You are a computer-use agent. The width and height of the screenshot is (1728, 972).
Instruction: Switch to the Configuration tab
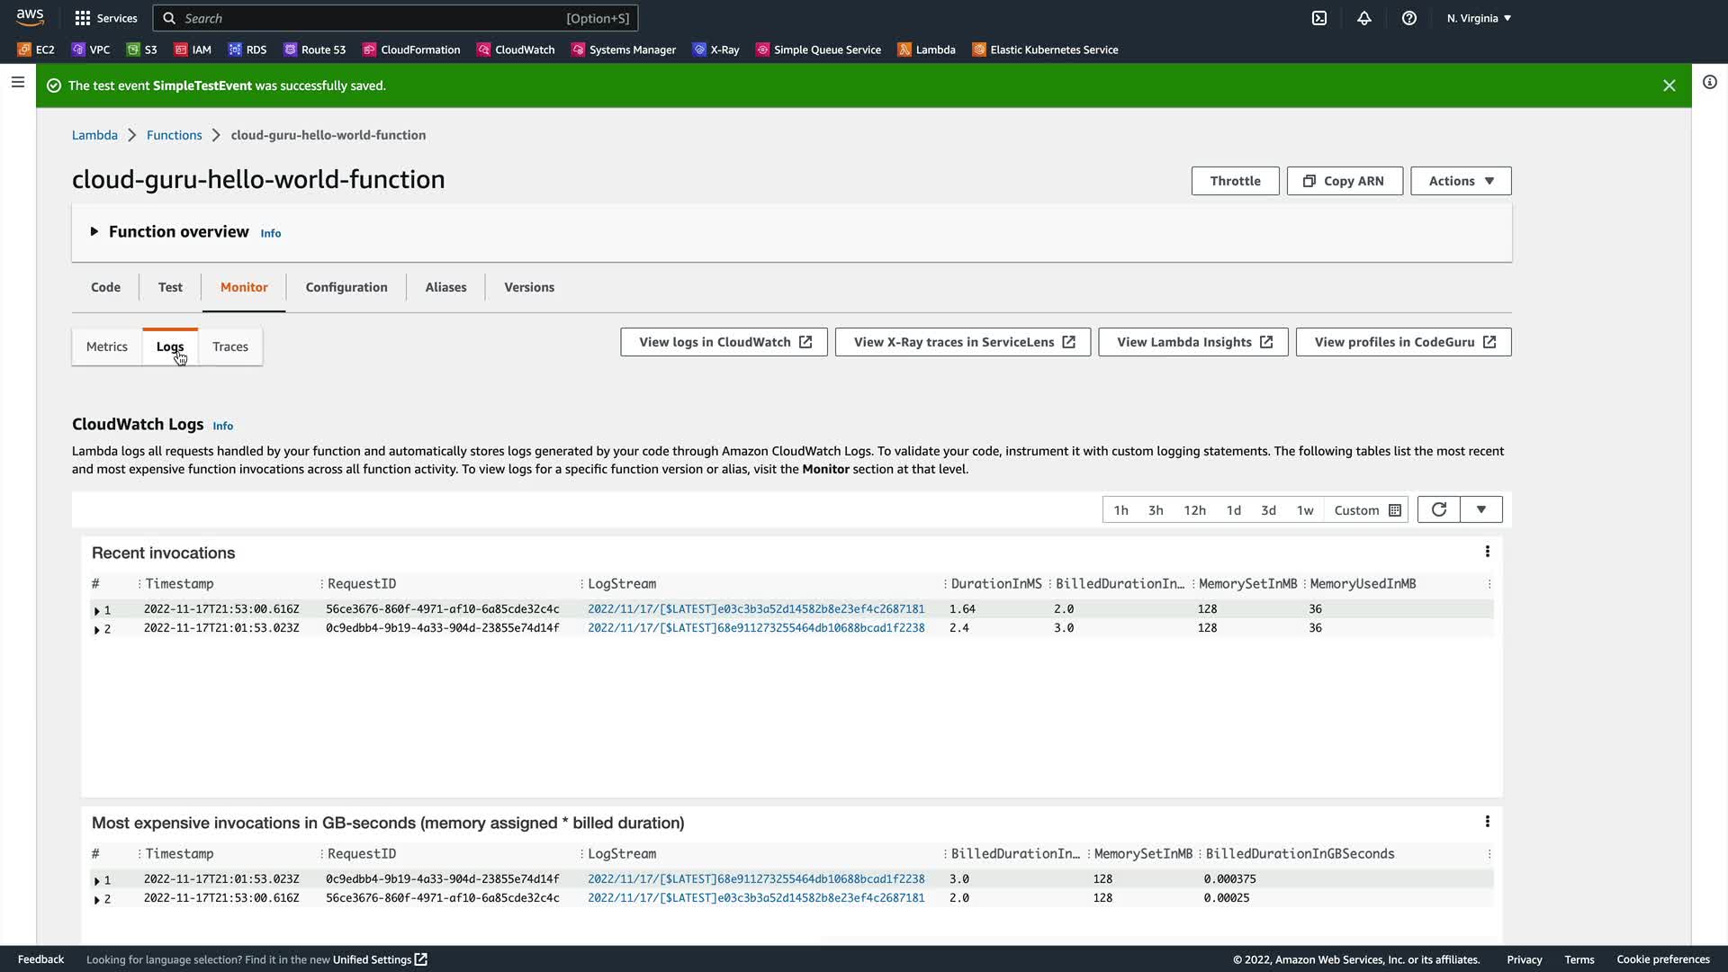346,287
